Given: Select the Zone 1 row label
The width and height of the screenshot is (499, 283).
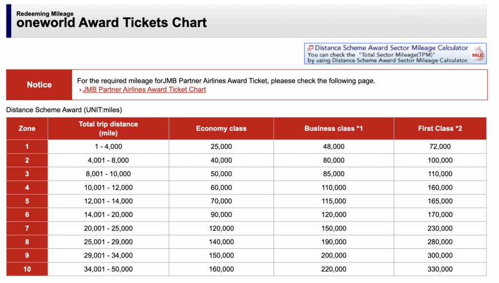Looking at the screenshot, I should (26, 146).
